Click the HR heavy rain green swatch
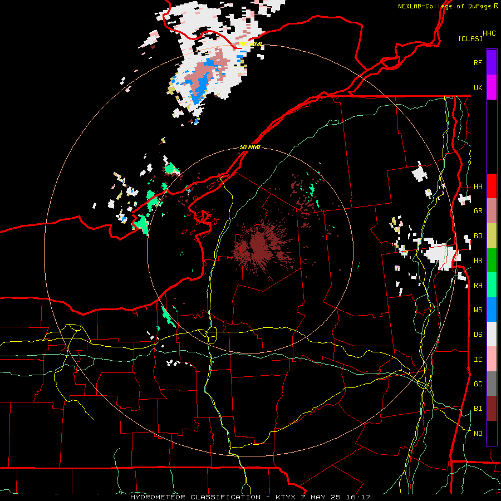Screen dimensions: 501x501 (492, 260)
